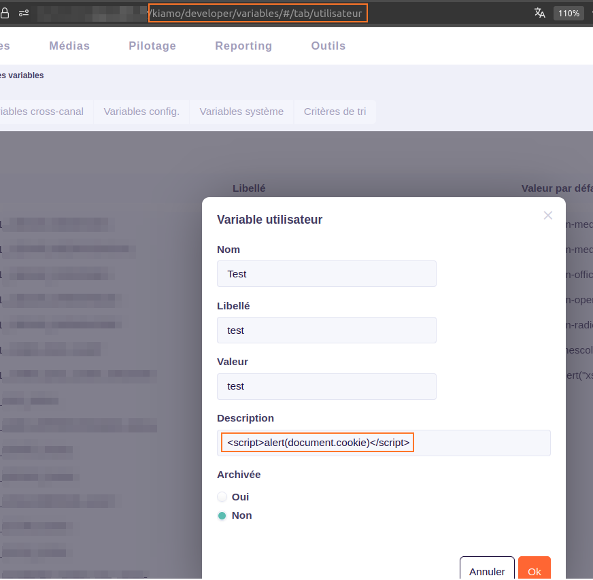Open the Reporting menu
Image resolution: width=593 pixels, height=580 pixels.
[x=243, y=46]
